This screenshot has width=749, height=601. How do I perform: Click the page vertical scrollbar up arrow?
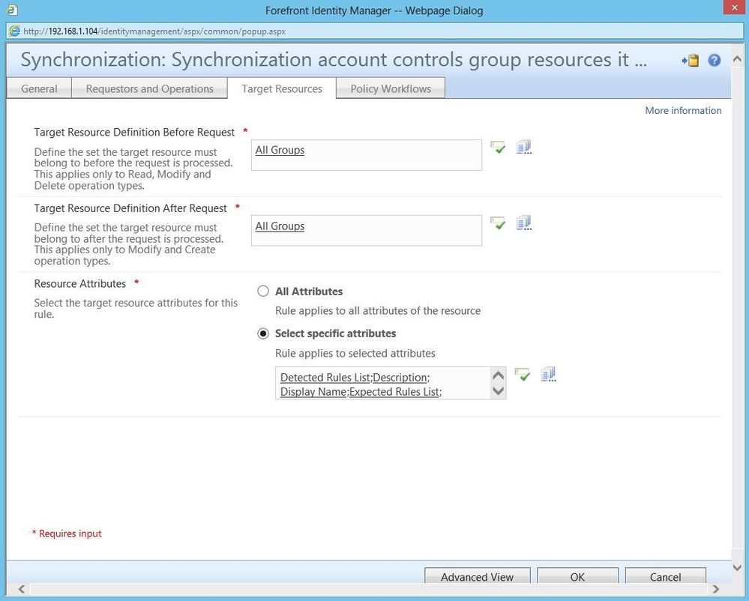(737, 59)
